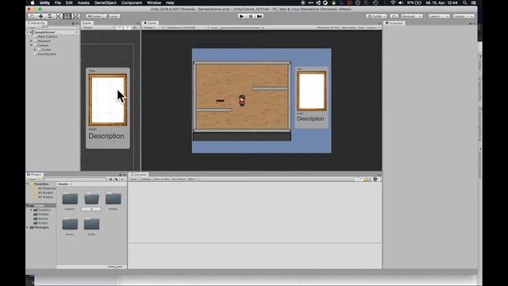Toggle Pivot/Center handle position

94,16
